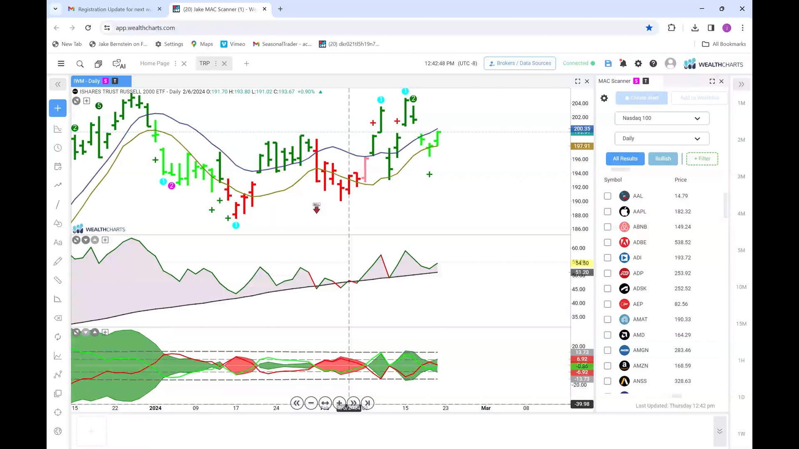Switch to Registration Update Gmail browser tab

click(x=115, y=9)
